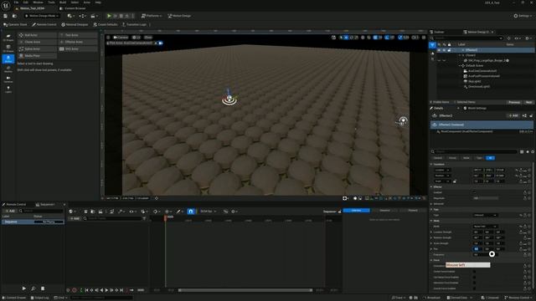Toggle visibility eye for the Effector2 row
This screenshot has height=301, width=536.
(439, 50)
